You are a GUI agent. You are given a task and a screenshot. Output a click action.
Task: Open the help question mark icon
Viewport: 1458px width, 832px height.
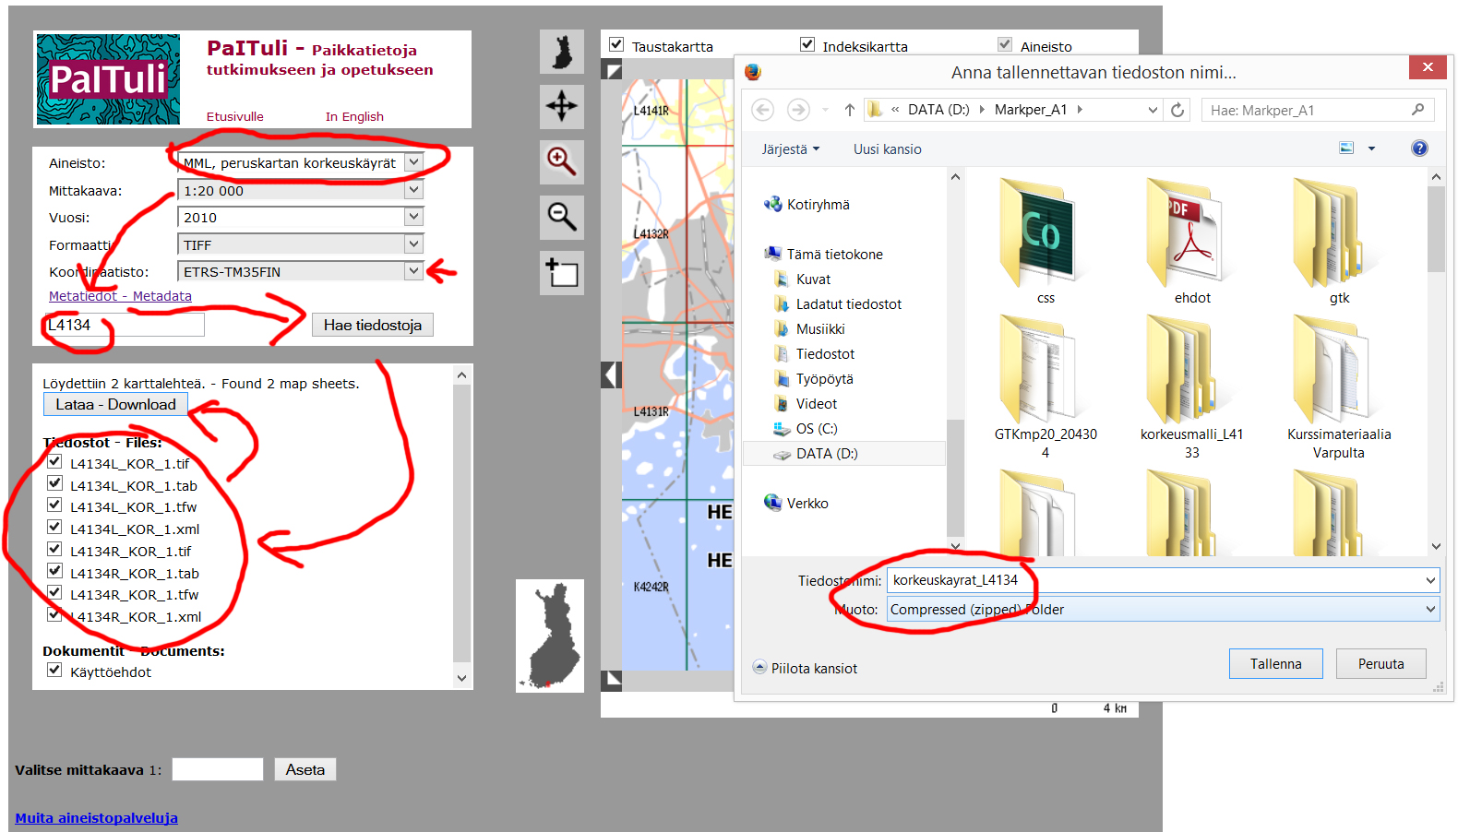click(x=1420, y=149)
